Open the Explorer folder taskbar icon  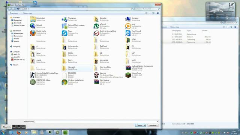coord(34,132)
